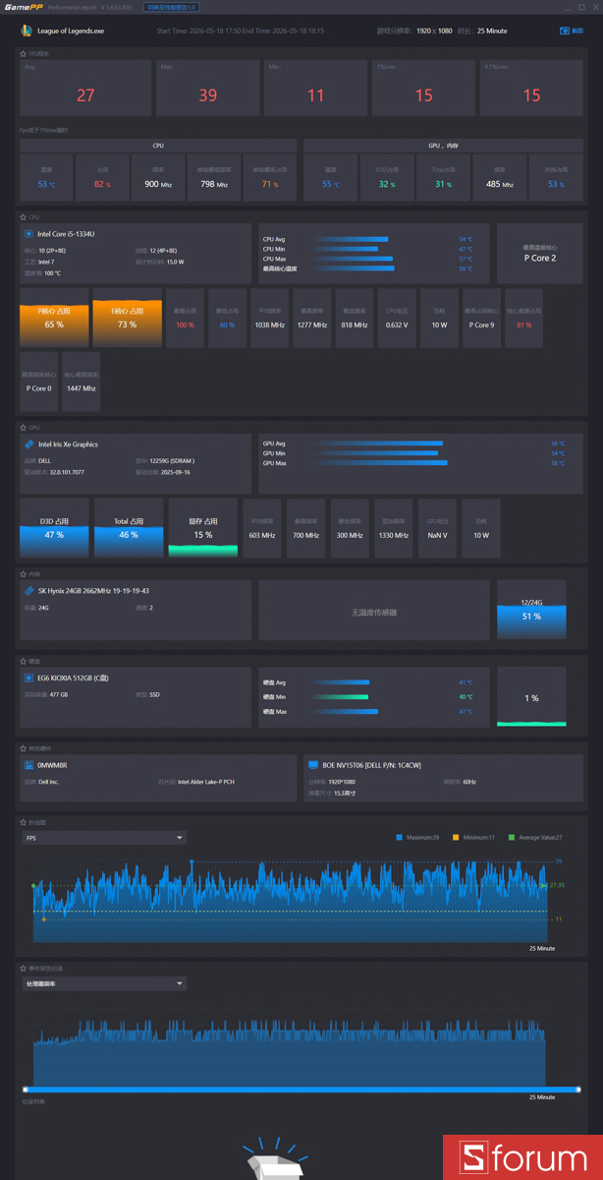Click the maximum FPS value 39
The width and height of the screenshot is (603, 1180).
(x=207, y=95)
